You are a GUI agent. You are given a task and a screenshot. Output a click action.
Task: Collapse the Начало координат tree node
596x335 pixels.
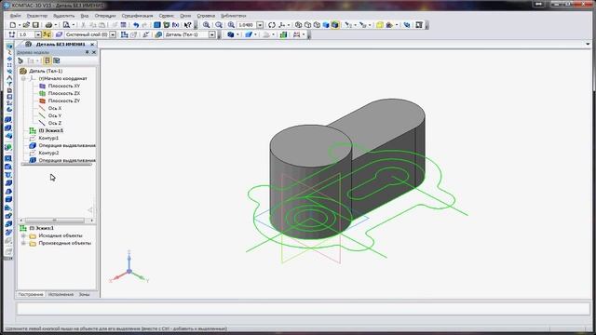click(x=23, y=78)
